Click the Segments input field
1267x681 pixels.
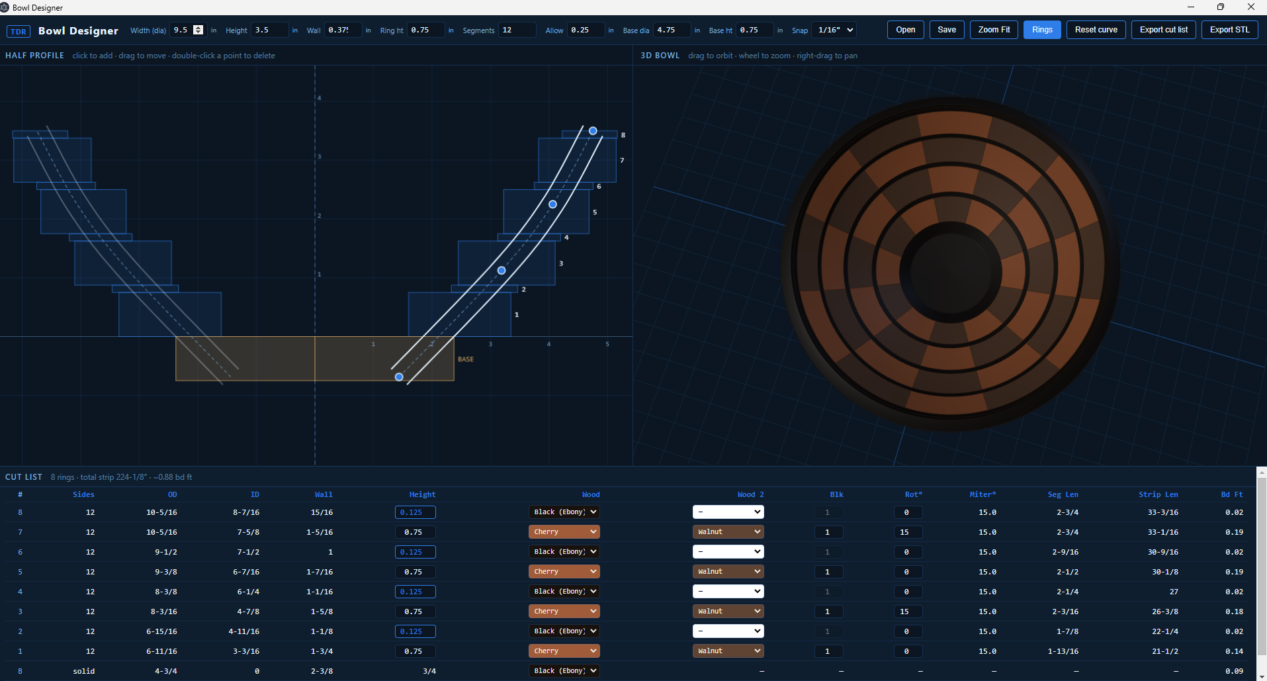click(x=517, y=30)
